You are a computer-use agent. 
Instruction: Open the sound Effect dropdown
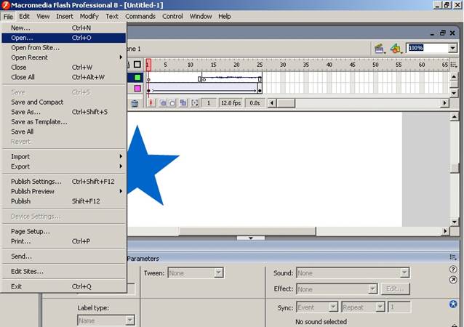point(372,288)
